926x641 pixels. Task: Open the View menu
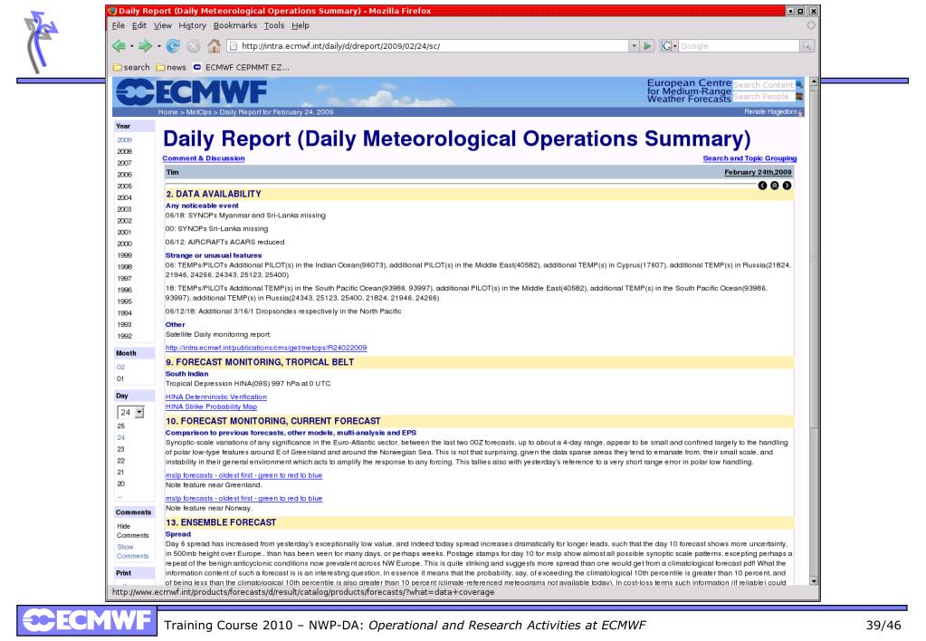162,25
